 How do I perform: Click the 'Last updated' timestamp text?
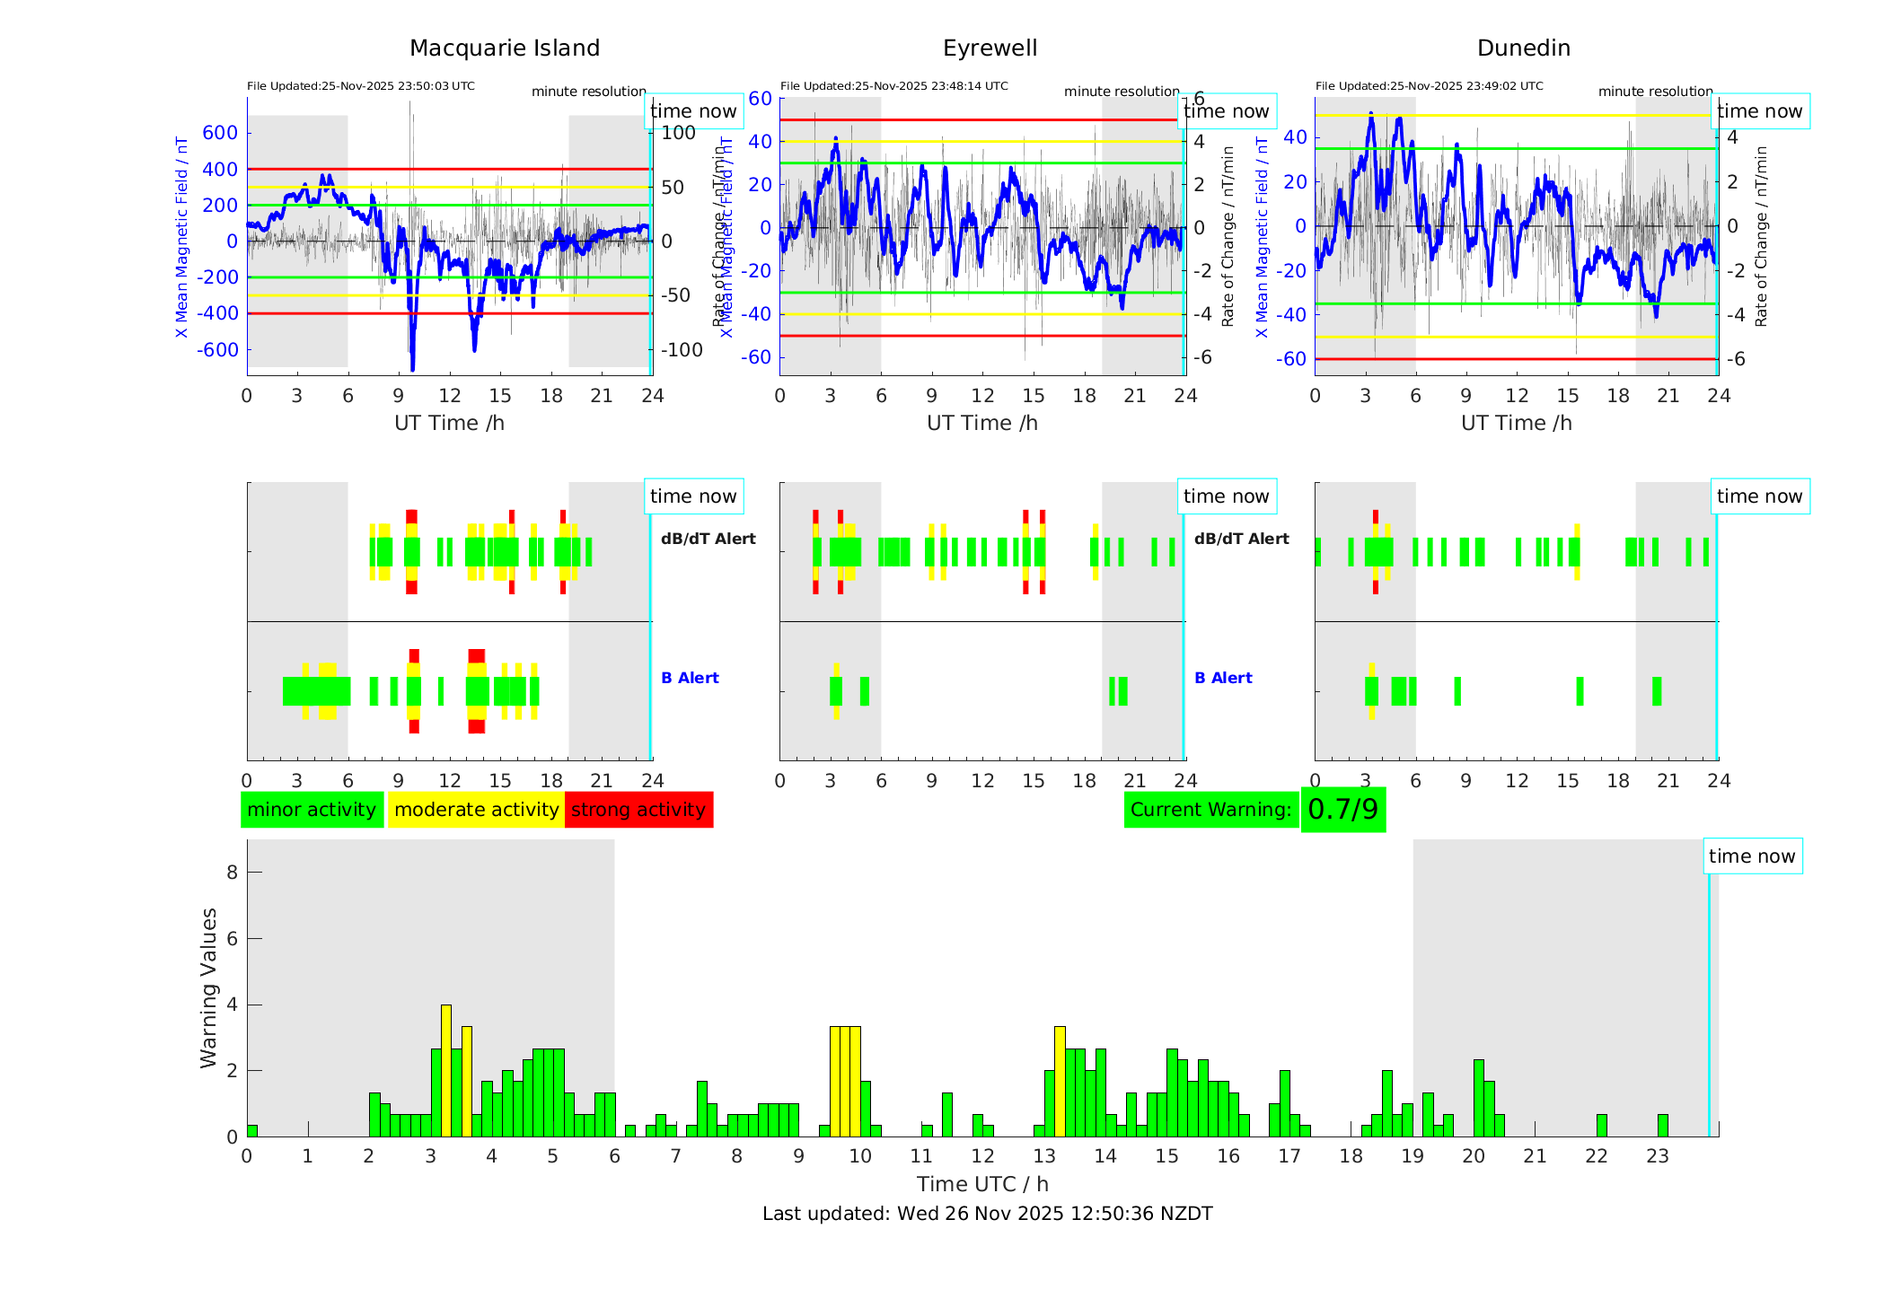(x=987, y=1214)
